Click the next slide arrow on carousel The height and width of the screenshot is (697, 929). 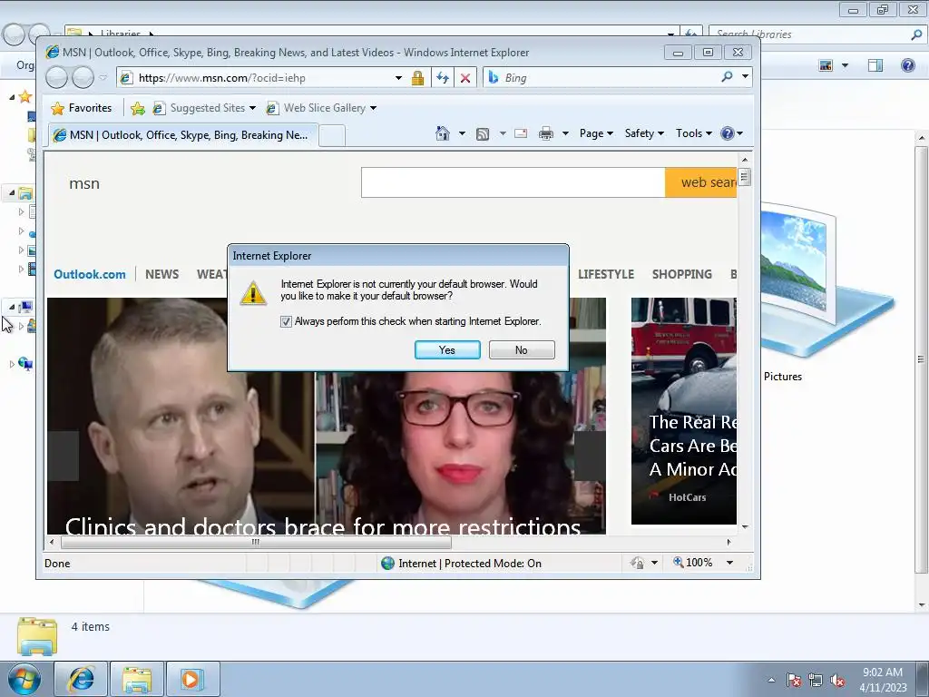pos(590,456)
